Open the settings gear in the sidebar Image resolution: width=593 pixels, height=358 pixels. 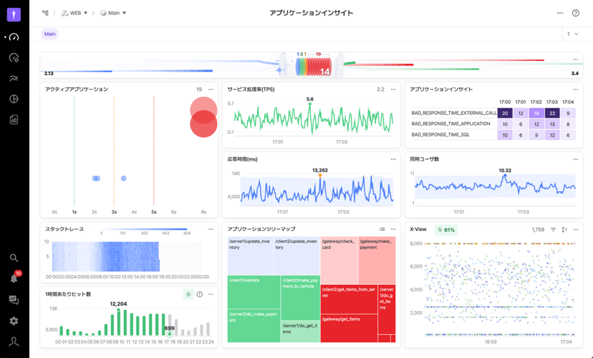pyautogui.click(x=13, y=321)
